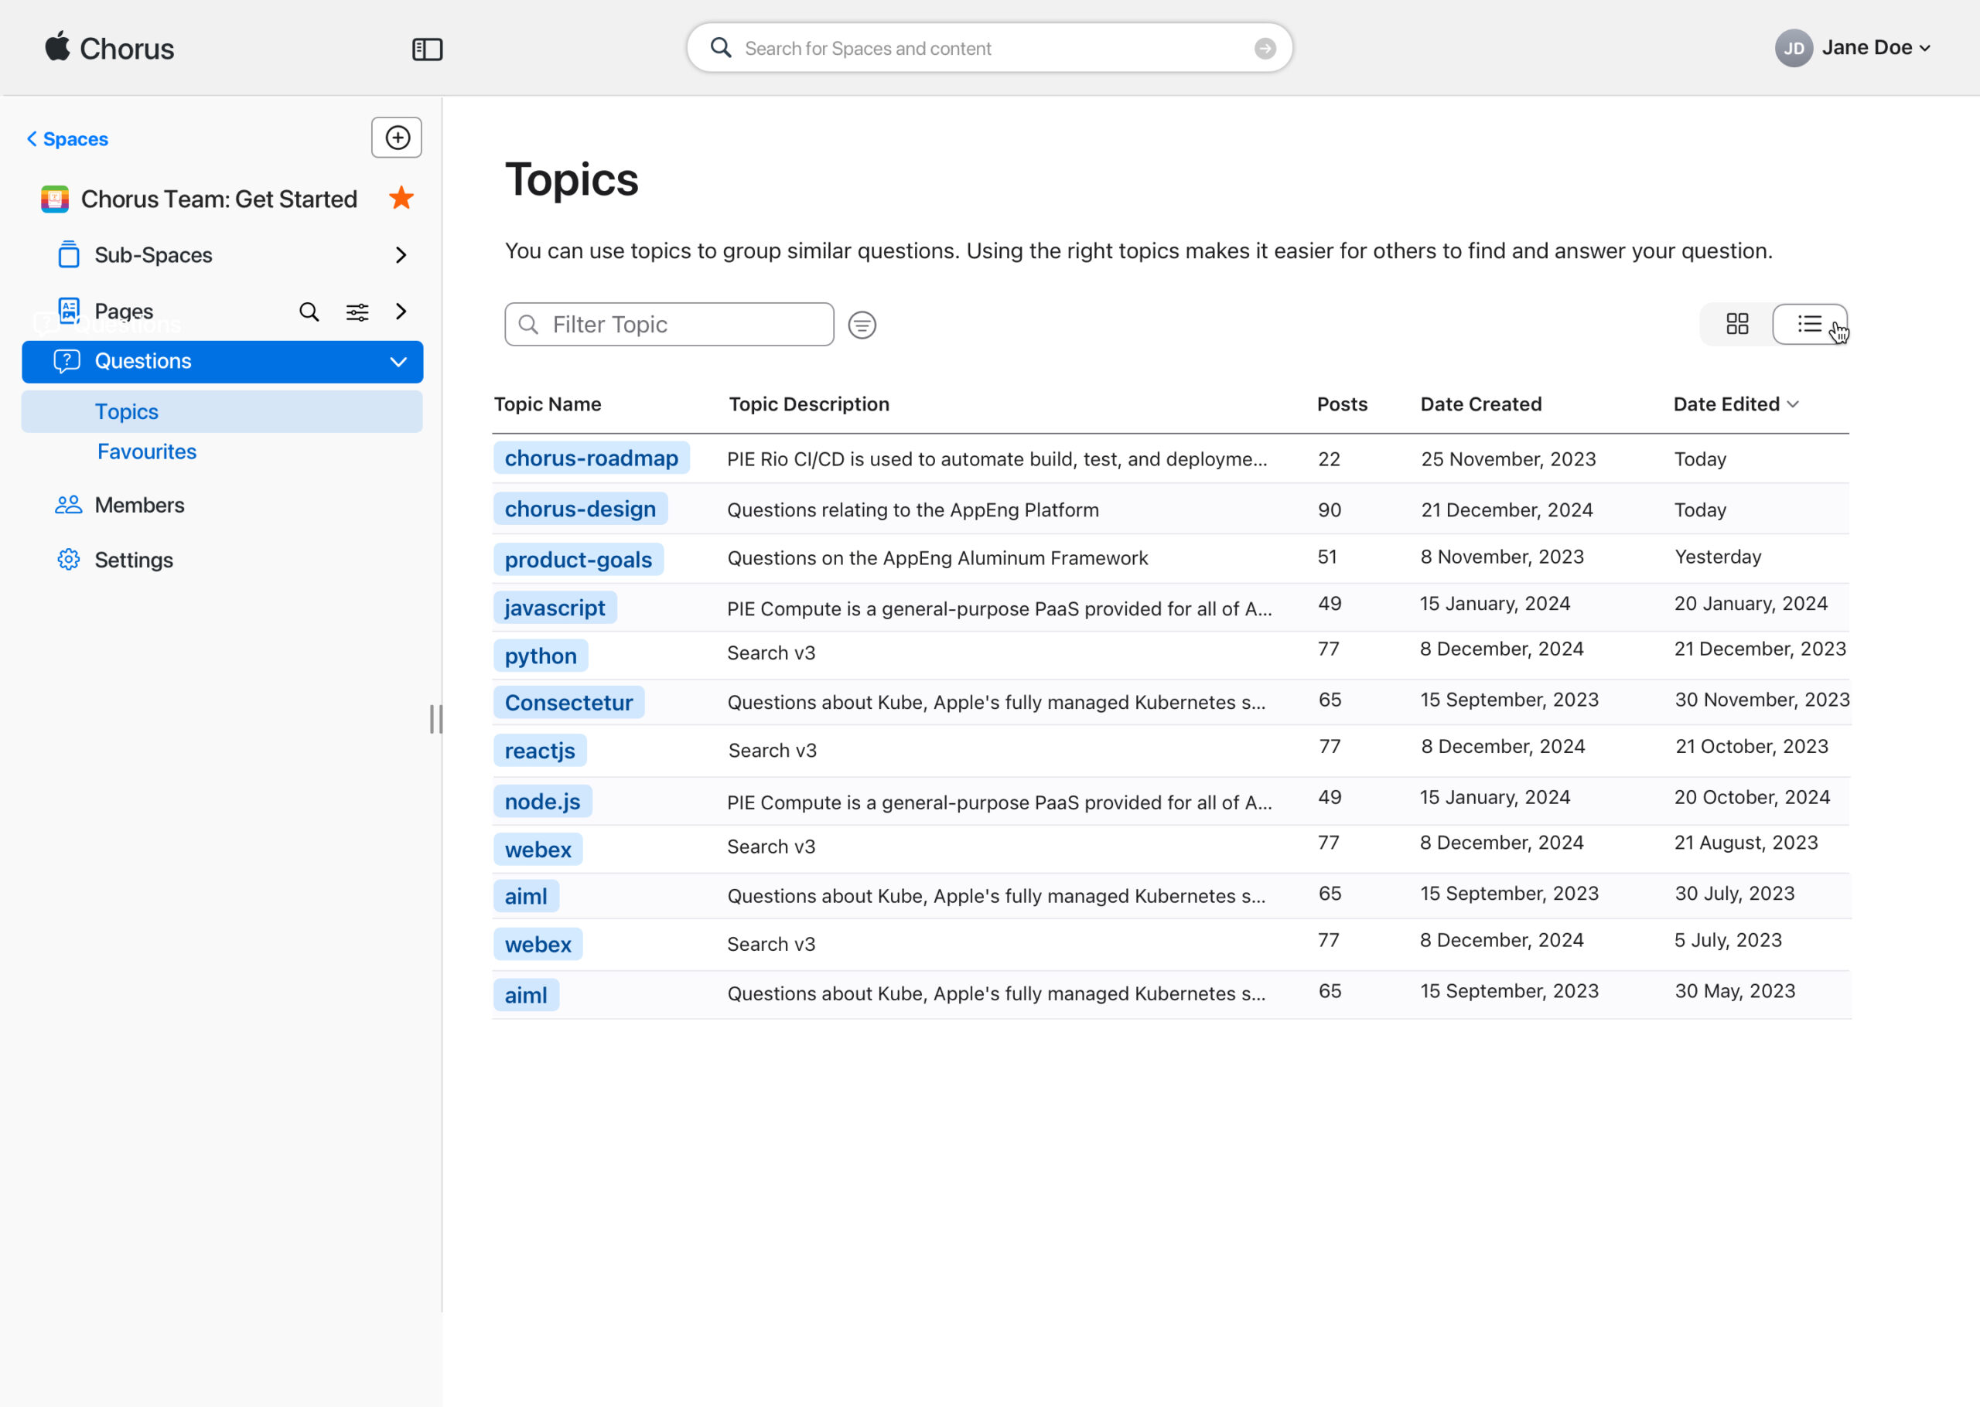Collapse the Questions section
This screenshot has width=1980, height=1407.
[x=398, y=361]
